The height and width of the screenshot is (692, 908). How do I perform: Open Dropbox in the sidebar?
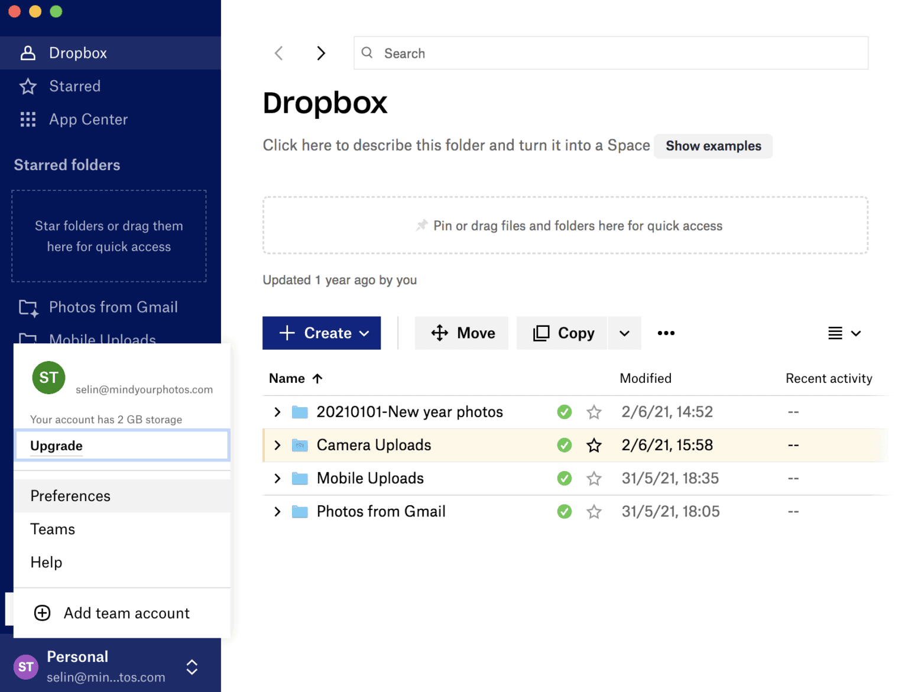point(111,53)
